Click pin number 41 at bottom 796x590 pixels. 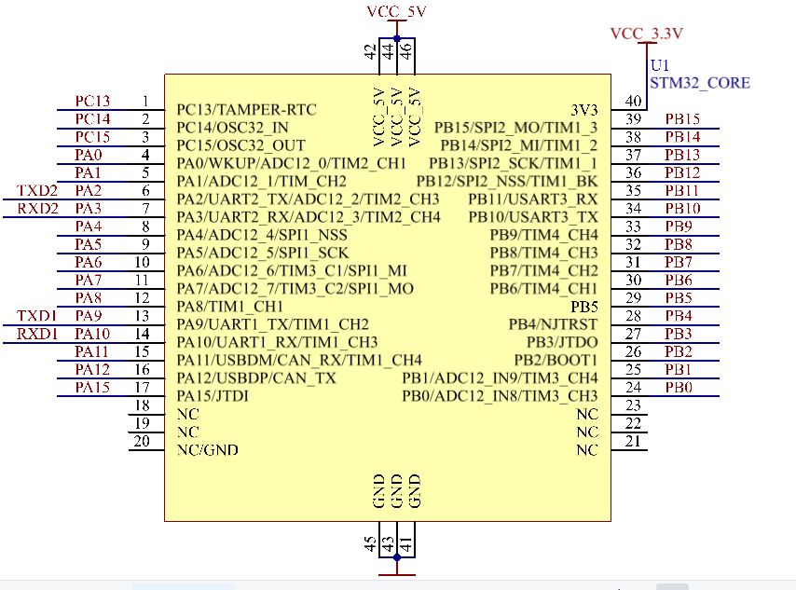click(405, 544)
